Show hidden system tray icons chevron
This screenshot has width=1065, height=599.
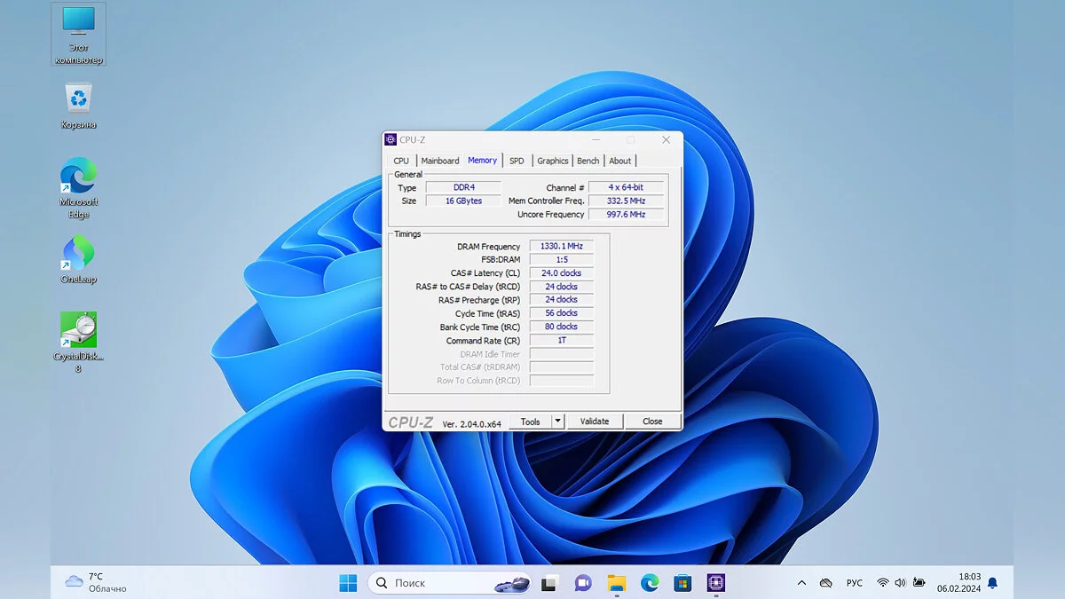801,583
